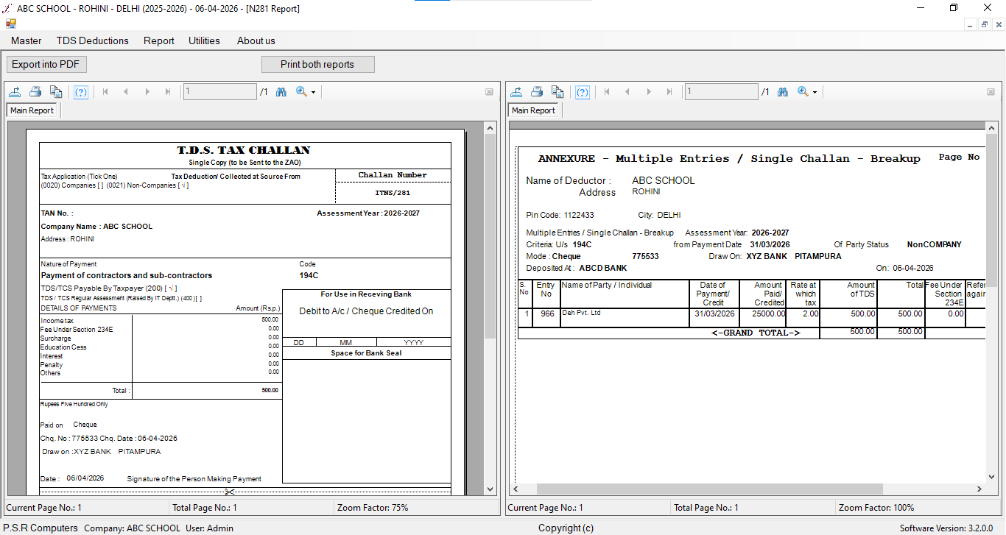The height and width of the screenshot is (535, 1006).
Task: Copy content from the challan viewer
Action: click(56, 91)
